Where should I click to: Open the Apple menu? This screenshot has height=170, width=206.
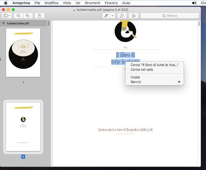tap(5, 3)
